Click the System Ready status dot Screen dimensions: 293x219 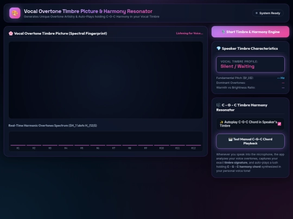click(257, 13)
